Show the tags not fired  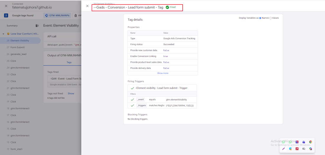click(71, 93)
